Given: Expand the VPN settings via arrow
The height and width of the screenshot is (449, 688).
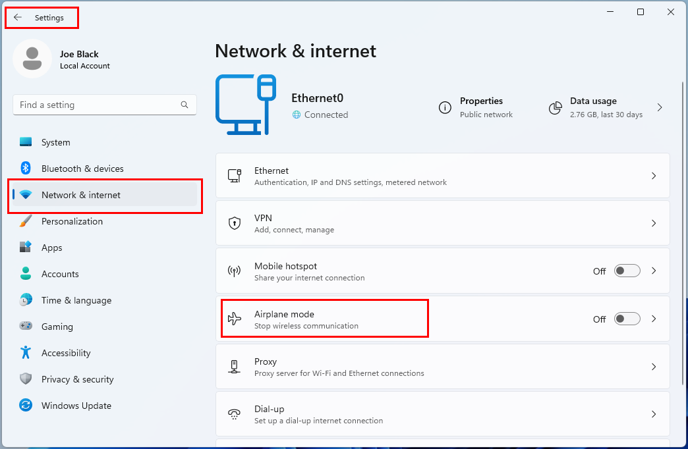Looking at the screenshot, I should [654, 223].
